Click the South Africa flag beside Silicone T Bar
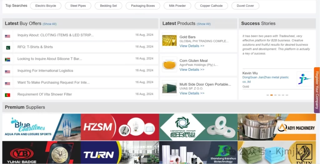 [x=7, y=59]
